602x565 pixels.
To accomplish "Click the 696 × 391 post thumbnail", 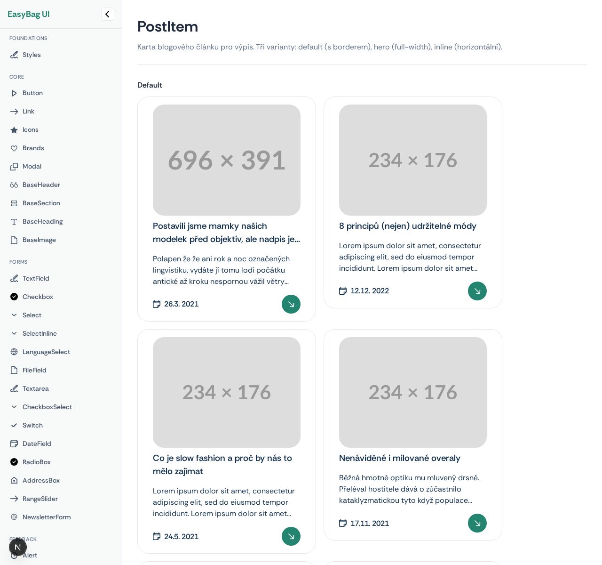I will tap(227, 160).
